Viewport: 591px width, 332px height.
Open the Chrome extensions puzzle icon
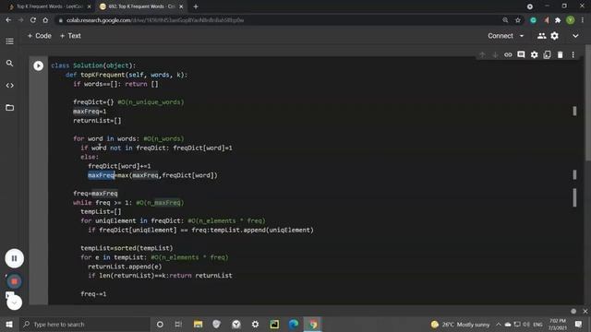click(558, 20)
